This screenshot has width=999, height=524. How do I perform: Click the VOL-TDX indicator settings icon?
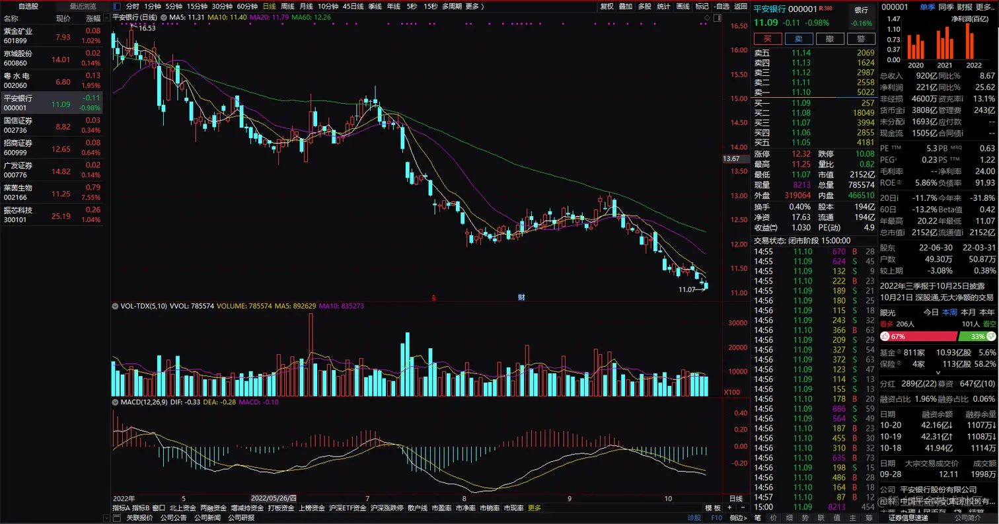pyautogui.click(x=116, y=307)
